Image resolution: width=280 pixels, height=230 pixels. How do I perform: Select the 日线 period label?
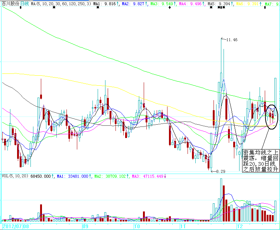tap(25, 4)
